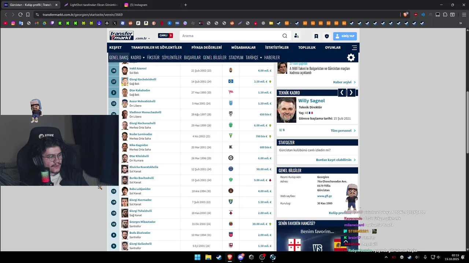This screenshot has width=469, height=263.
Task: Expand the KADRO dropdown
Action: (x=137, y=57)
